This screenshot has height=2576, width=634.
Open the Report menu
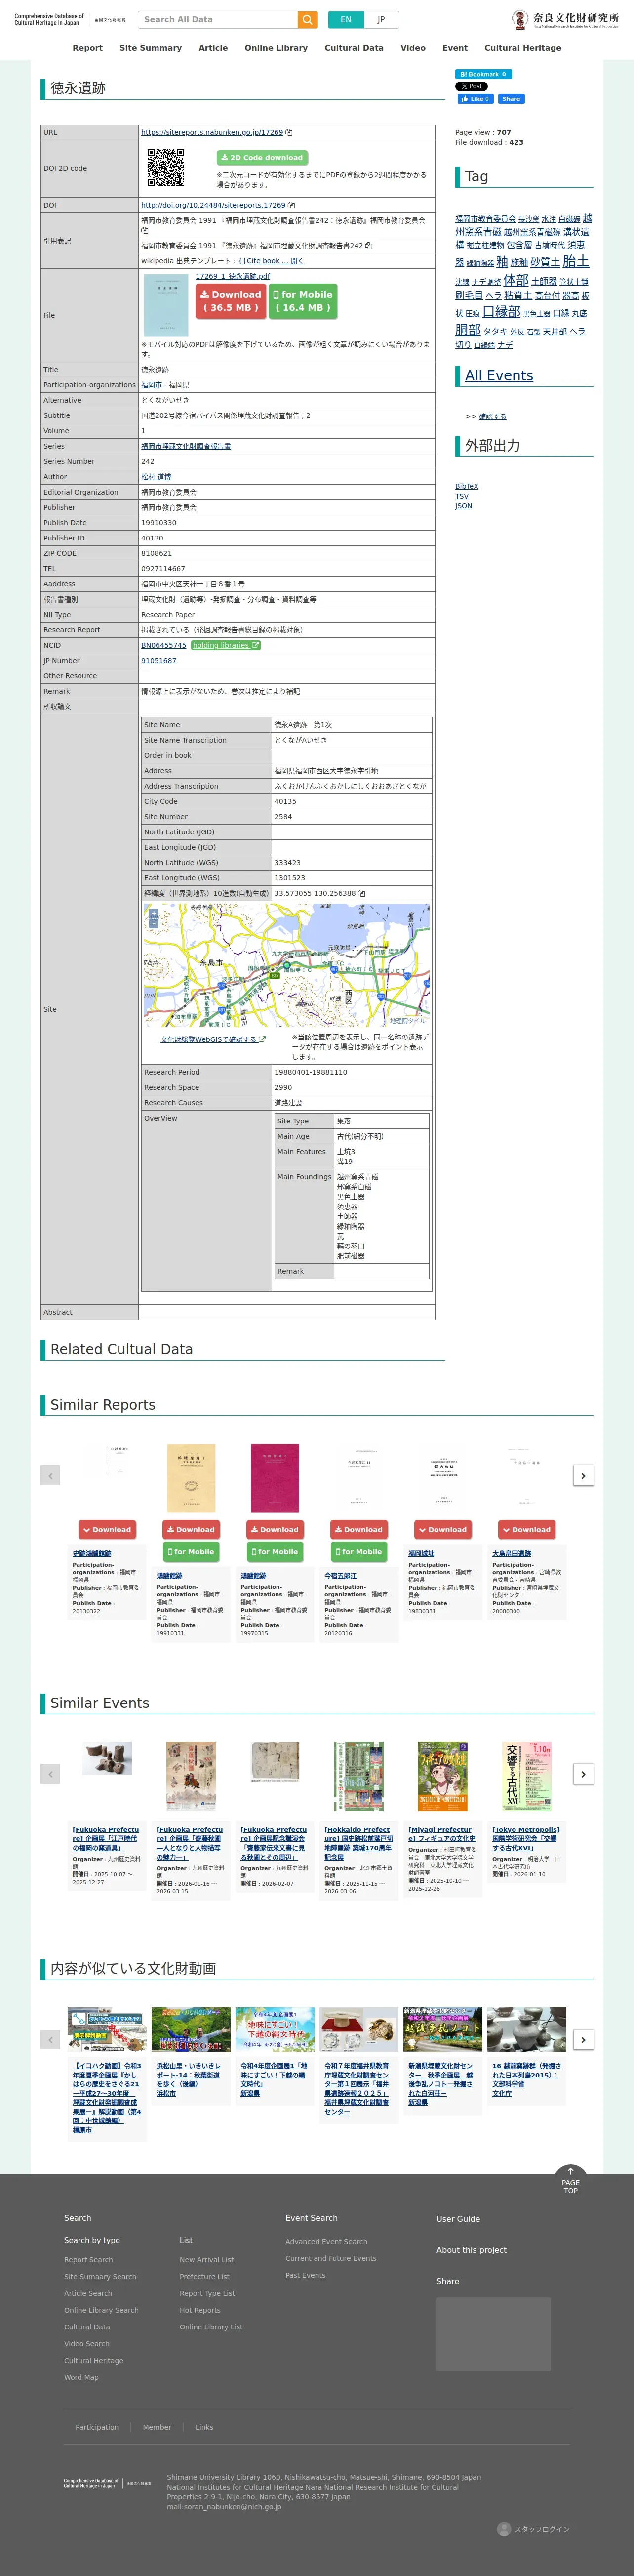[87, 48]
